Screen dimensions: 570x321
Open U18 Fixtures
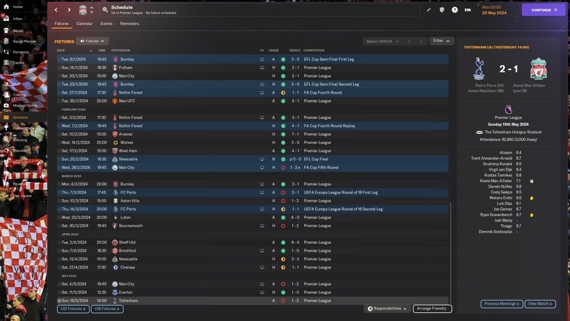tap(107, 309)
